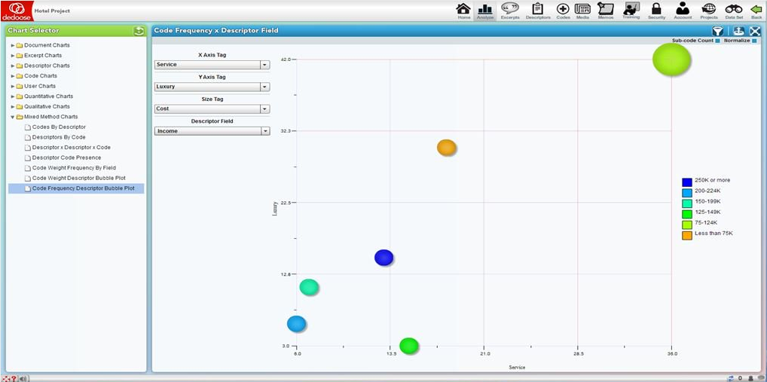This screenshot has width=767, height=382.
Task: Click the orange bubble in the chart
Action: coord(447,147)
